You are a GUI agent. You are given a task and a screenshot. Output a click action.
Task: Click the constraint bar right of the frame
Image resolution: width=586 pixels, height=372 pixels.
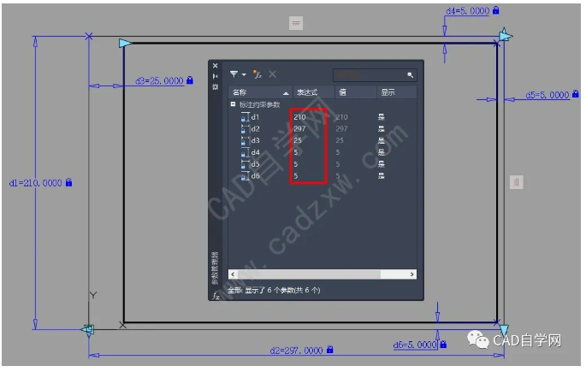tap(517, 183)
